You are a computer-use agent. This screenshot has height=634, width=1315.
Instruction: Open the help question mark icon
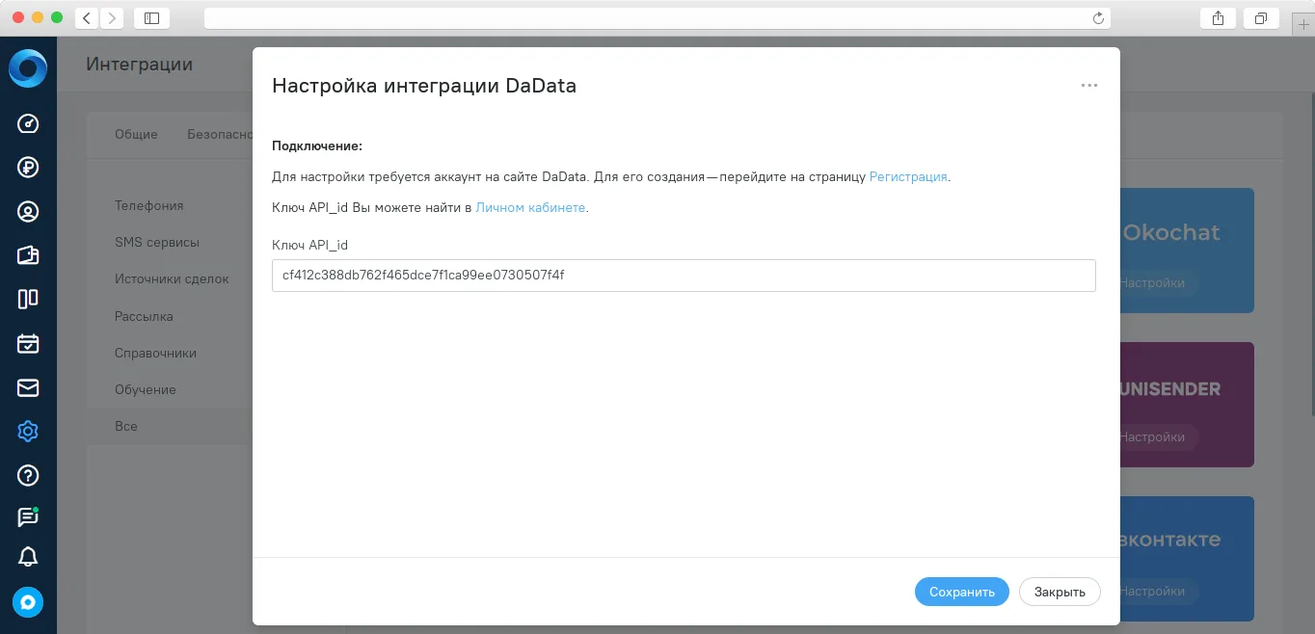[x=28, y=475]
